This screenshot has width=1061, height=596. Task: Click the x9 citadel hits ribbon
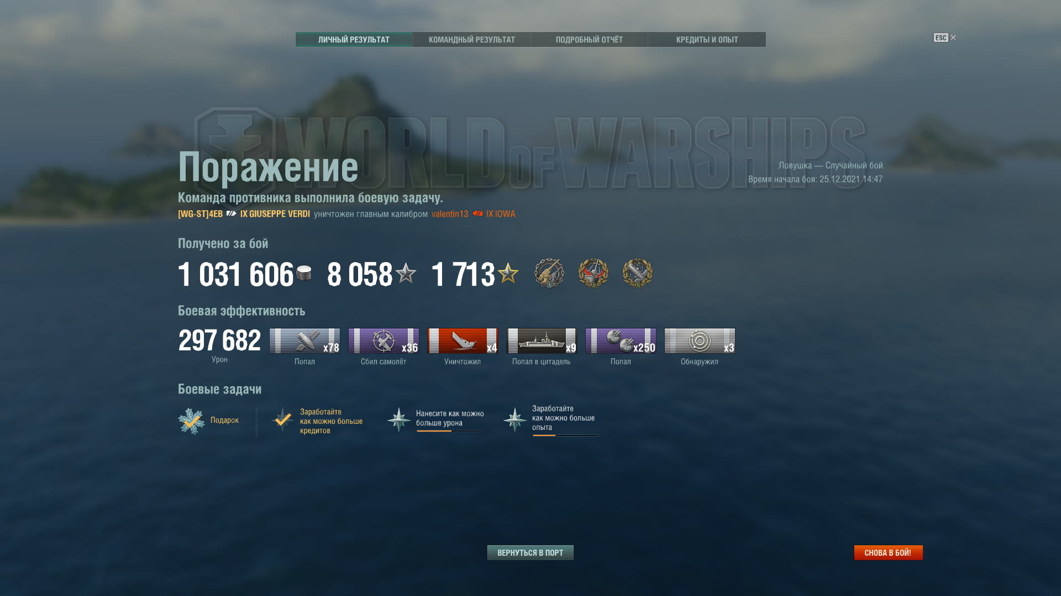click(x=542, y=340)
